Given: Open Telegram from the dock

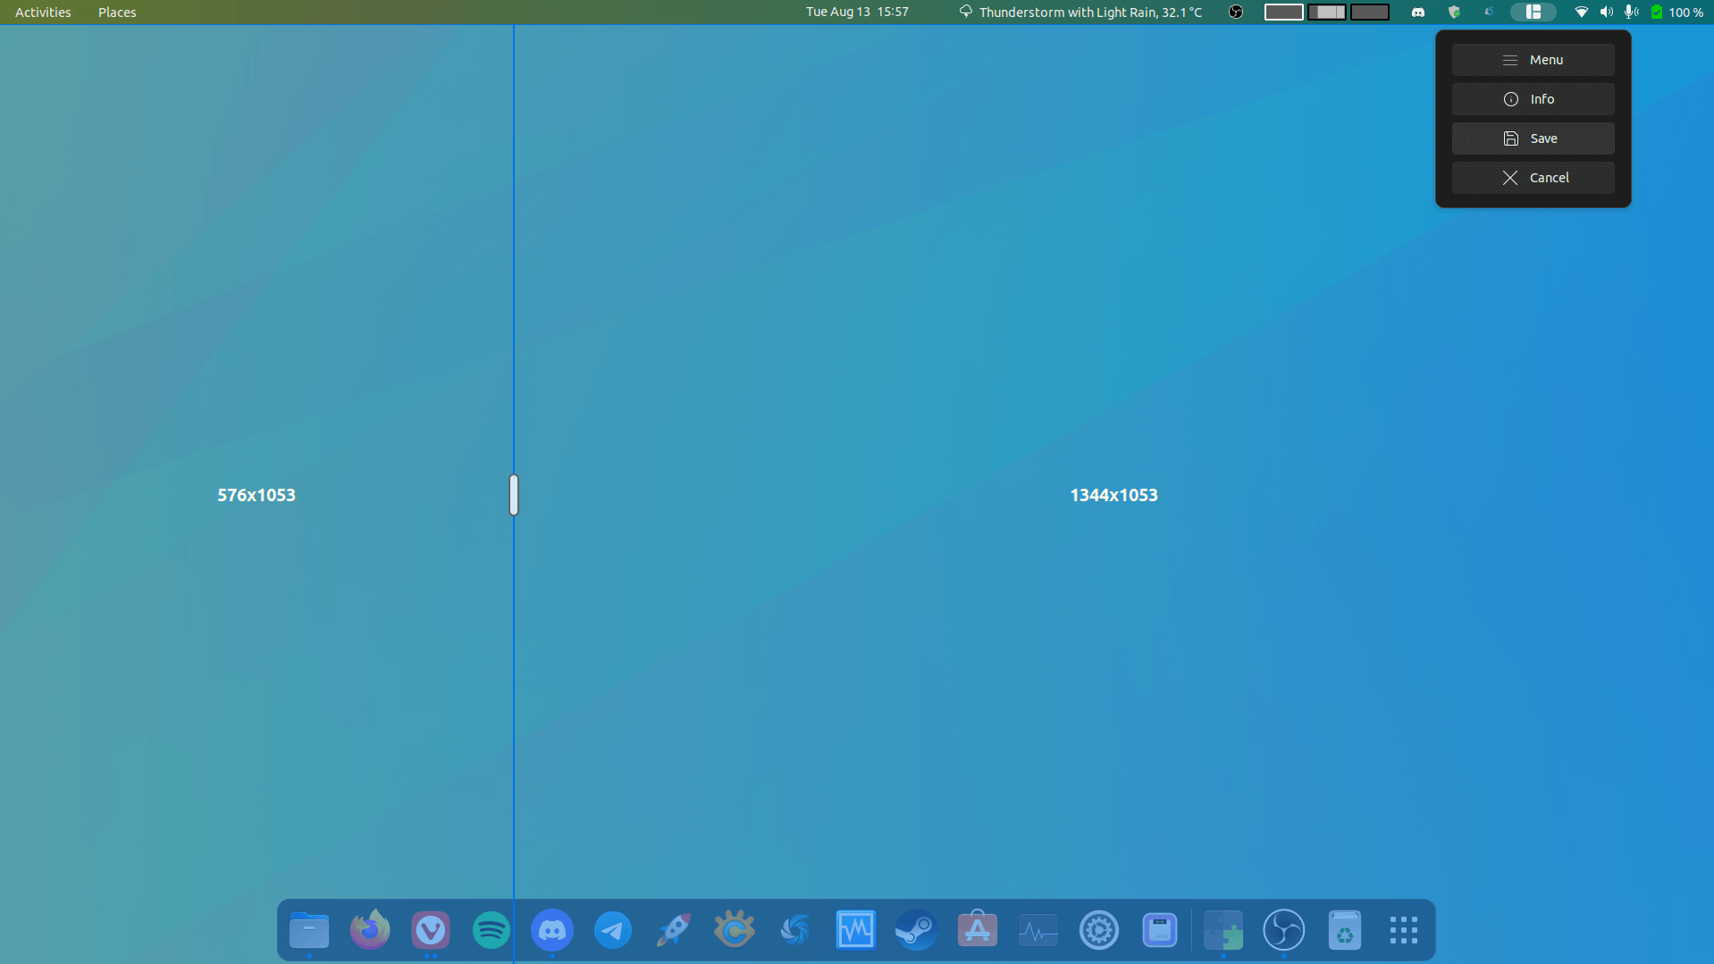Looking at the screenshot, I should click(613, 931).
